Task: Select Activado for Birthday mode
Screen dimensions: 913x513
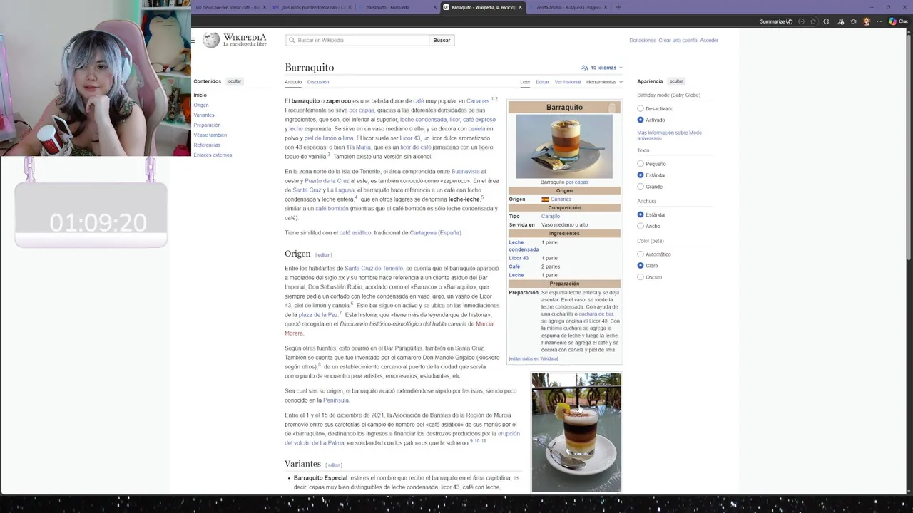Action: pos(641,120)
